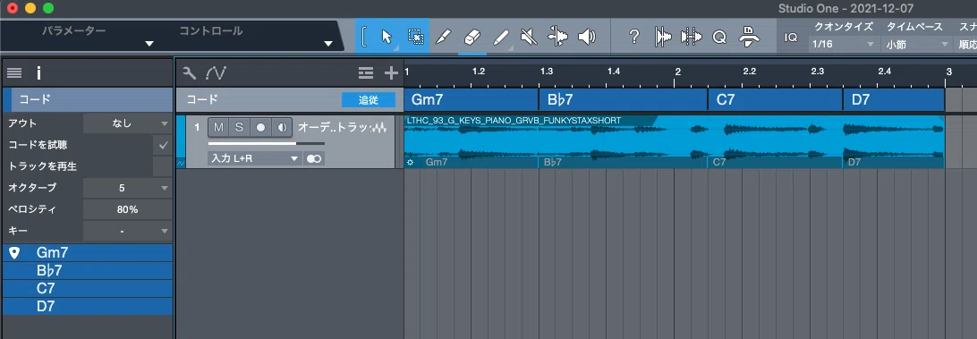Viewport: 977px width, 339px height.
Task: Click the pin icon beside Gm7
Action: 14,252
